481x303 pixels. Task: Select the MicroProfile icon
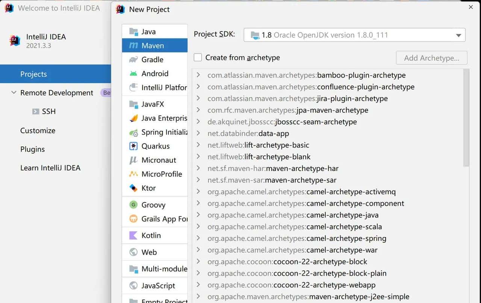tap(133, 174)
